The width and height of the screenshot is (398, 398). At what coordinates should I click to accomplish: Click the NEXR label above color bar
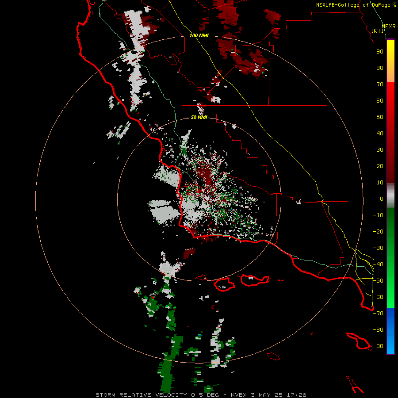(389, 27)
